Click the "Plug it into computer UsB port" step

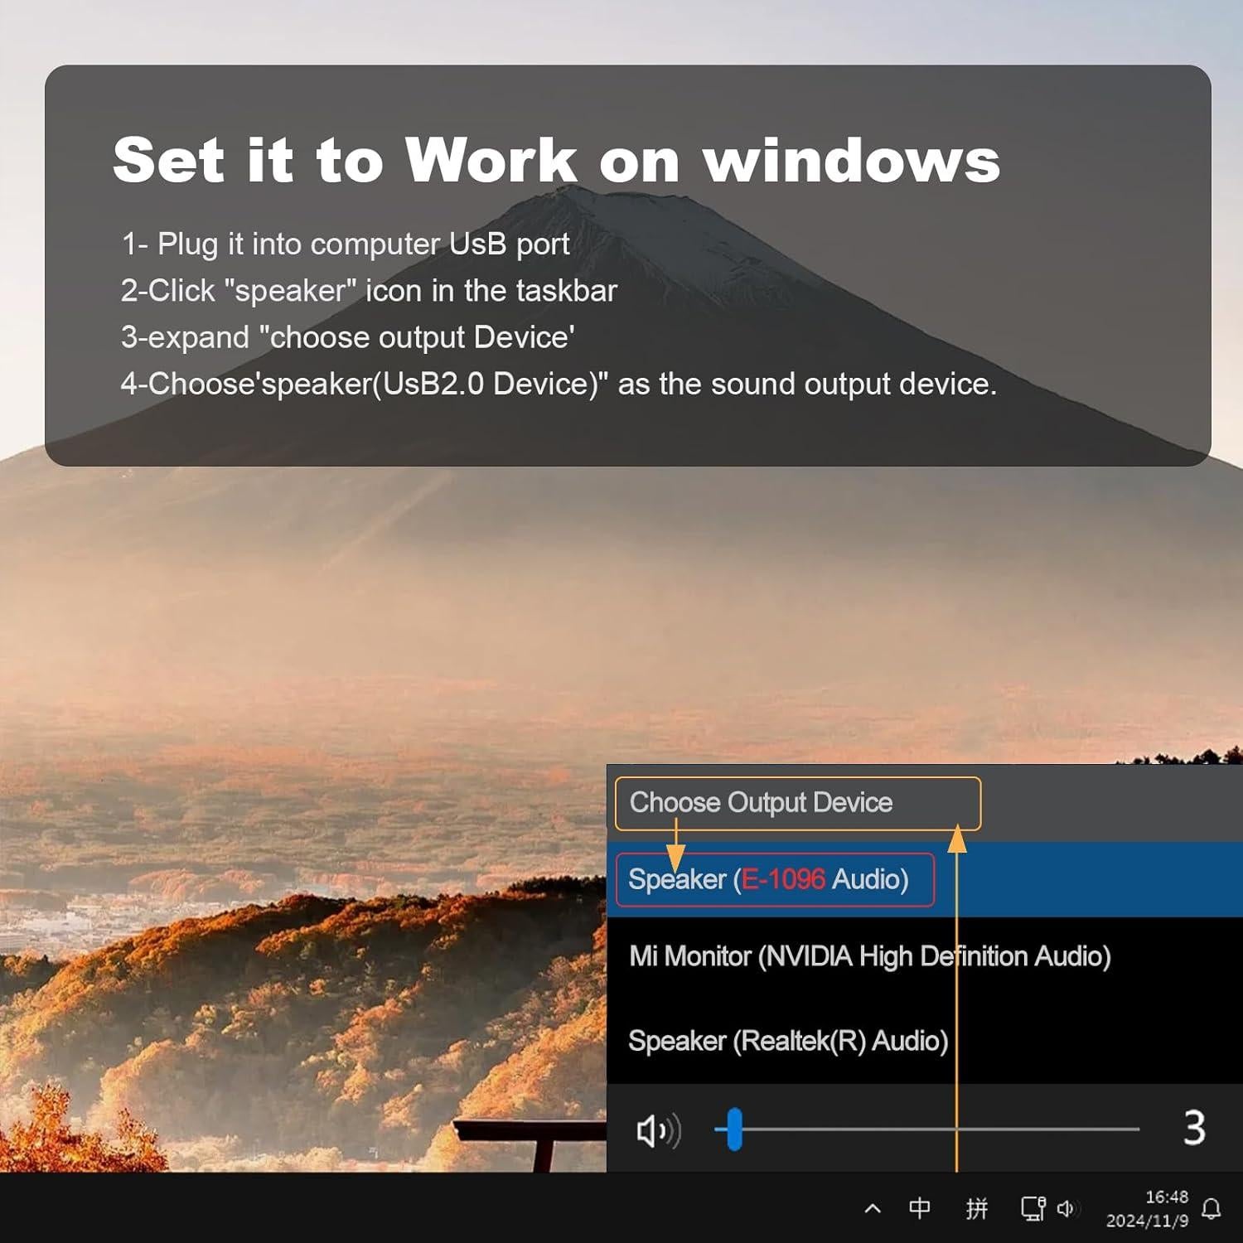pyautogui.click(x=346, y=244)
